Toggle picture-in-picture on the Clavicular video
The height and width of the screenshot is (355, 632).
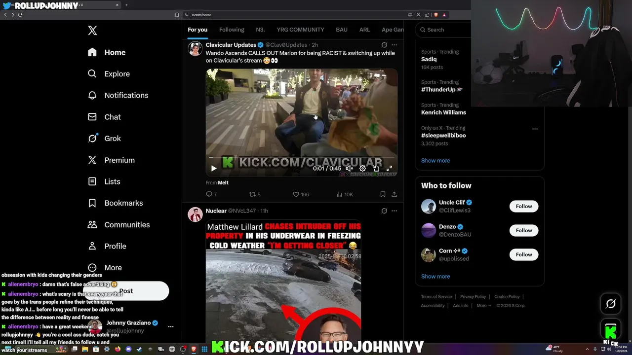pyautogui.click(x=376, y=169)
